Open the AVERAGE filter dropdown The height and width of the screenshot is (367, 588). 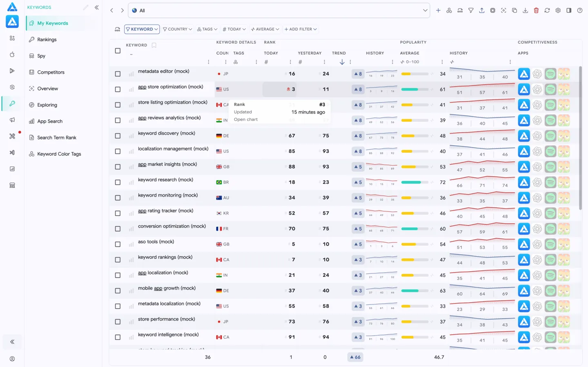(265, 29)
